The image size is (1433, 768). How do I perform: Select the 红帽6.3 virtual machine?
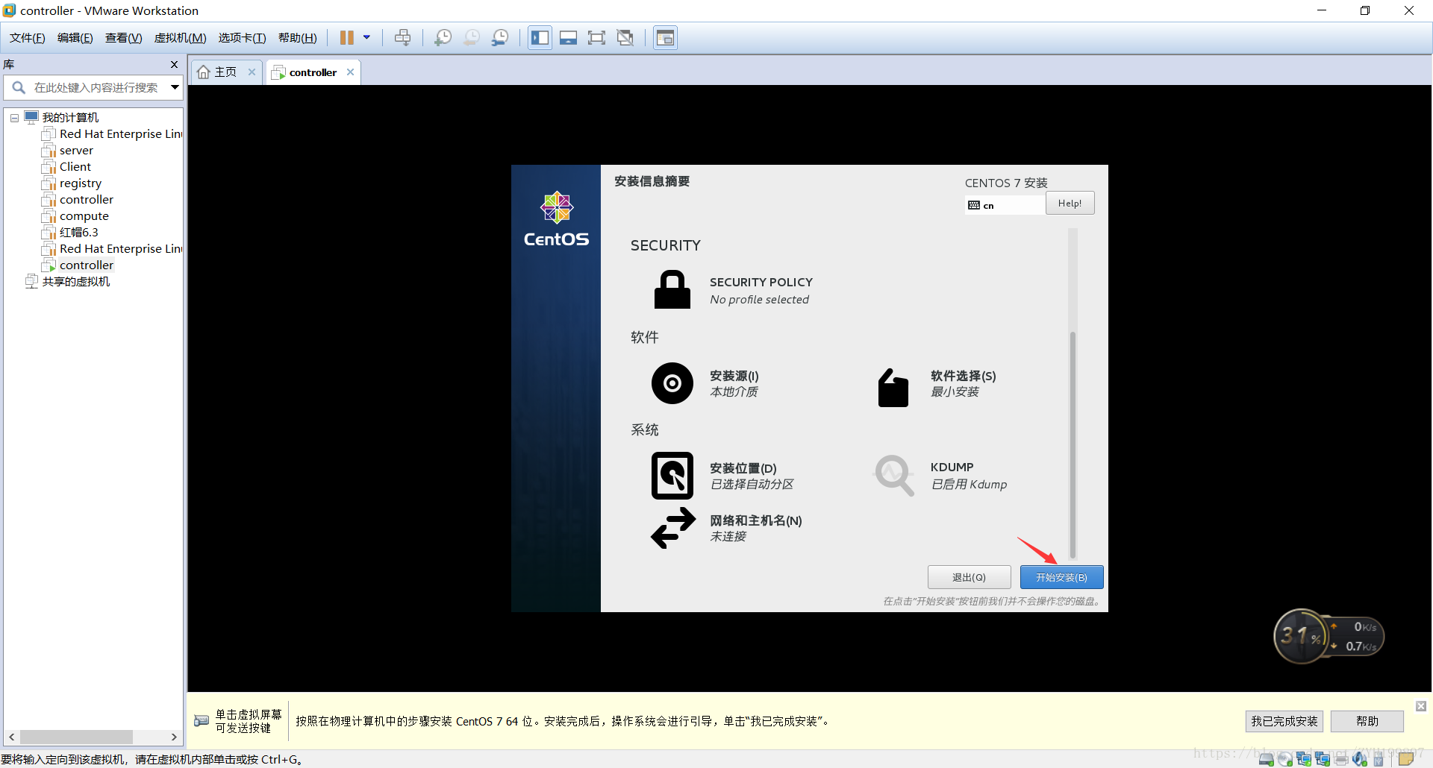(x=78, y=233)
